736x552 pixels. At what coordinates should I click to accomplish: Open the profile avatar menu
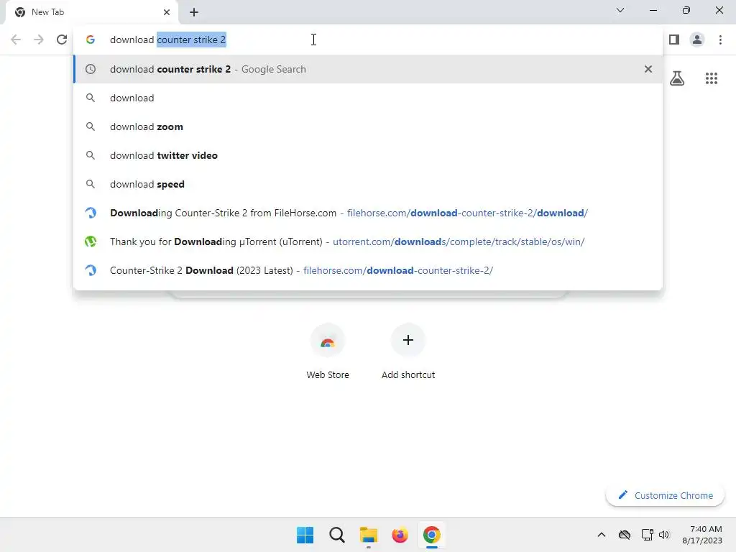pyautogui.click(x=697, y=40)
